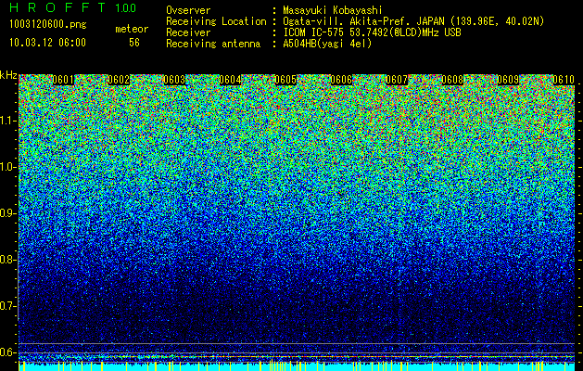The height and width of the screenshot is (371, 583).
Task: Click the 0610 time marker label
Action: coord(564,80)
